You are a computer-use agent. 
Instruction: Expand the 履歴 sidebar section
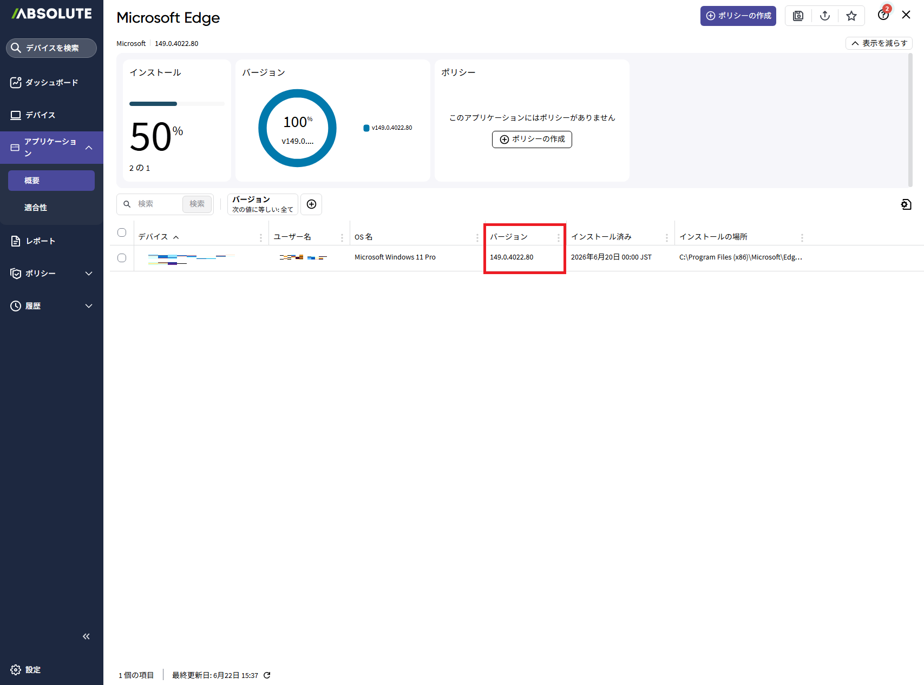pos(89,306)
